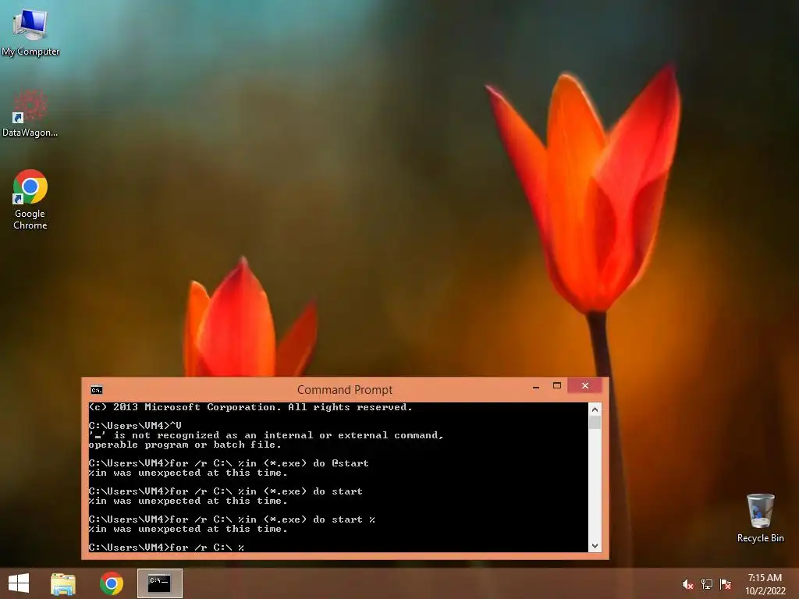
Task: Click the Microsoft Corporation copyright line
Action: (x=250, y=407)
